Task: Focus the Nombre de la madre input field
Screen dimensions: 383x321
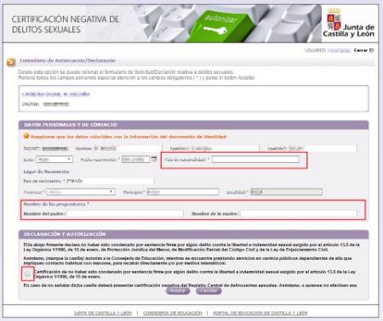Action: click(299, 214)
